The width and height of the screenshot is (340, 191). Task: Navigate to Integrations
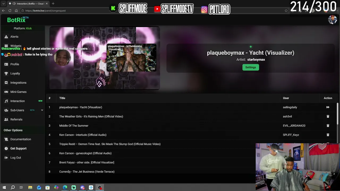(18, 83)
